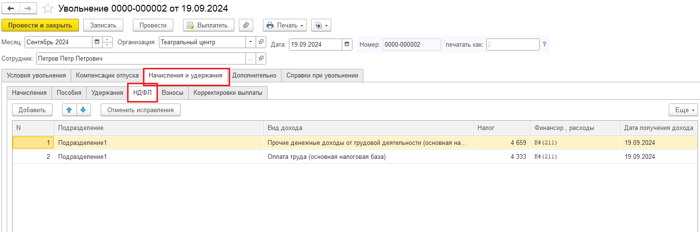Image resolution: width=700 pixels, height=232 pixels.
Task: Change month using the Месяц stepper arrows
Action: (x=107, y=42)
